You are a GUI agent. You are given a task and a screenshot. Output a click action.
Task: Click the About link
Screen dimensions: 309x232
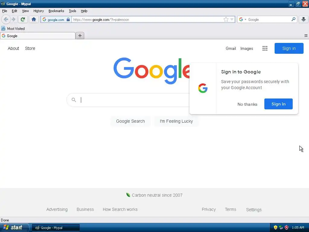tap(13, 48)
